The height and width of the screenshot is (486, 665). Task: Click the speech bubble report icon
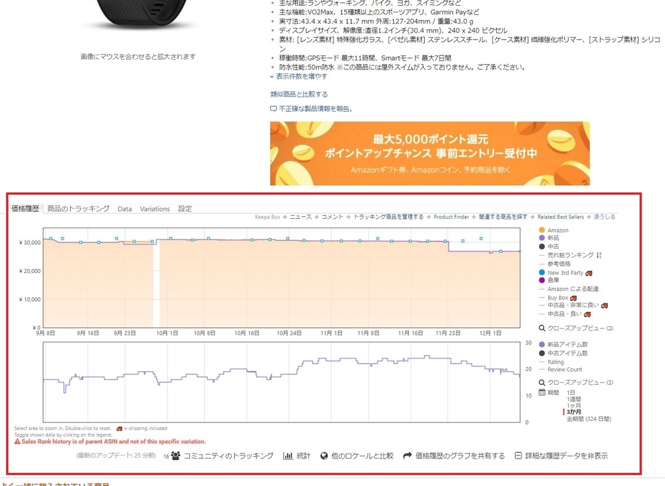pyautogui.click(x=273, y=109)
